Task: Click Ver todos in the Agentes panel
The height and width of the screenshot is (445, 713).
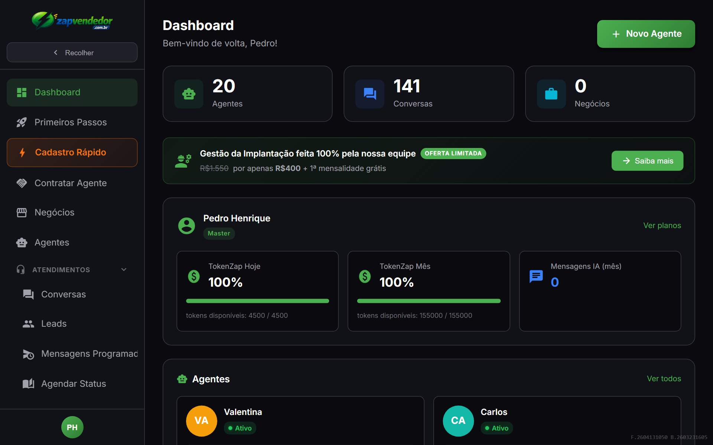Action: click(x=664, y=379)
